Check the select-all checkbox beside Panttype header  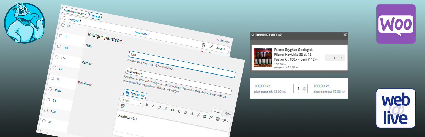point(64,18)
